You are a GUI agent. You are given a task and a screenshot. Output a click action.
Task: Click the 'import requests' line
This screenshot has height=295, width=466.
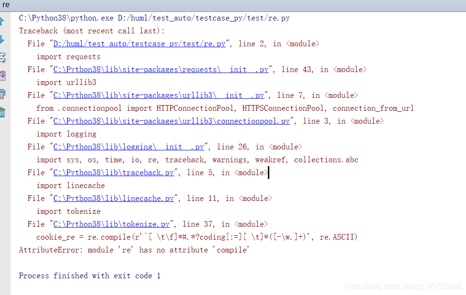(x=68, y=57)
